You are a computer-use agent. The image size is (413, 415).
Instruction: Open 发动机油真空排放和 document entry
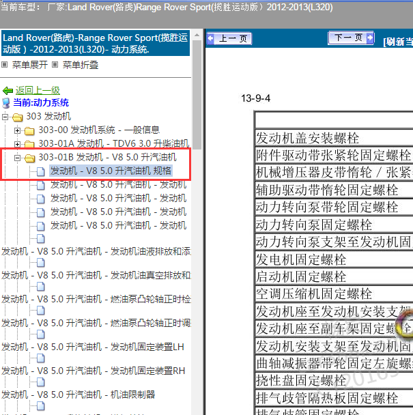pos(96,275)
